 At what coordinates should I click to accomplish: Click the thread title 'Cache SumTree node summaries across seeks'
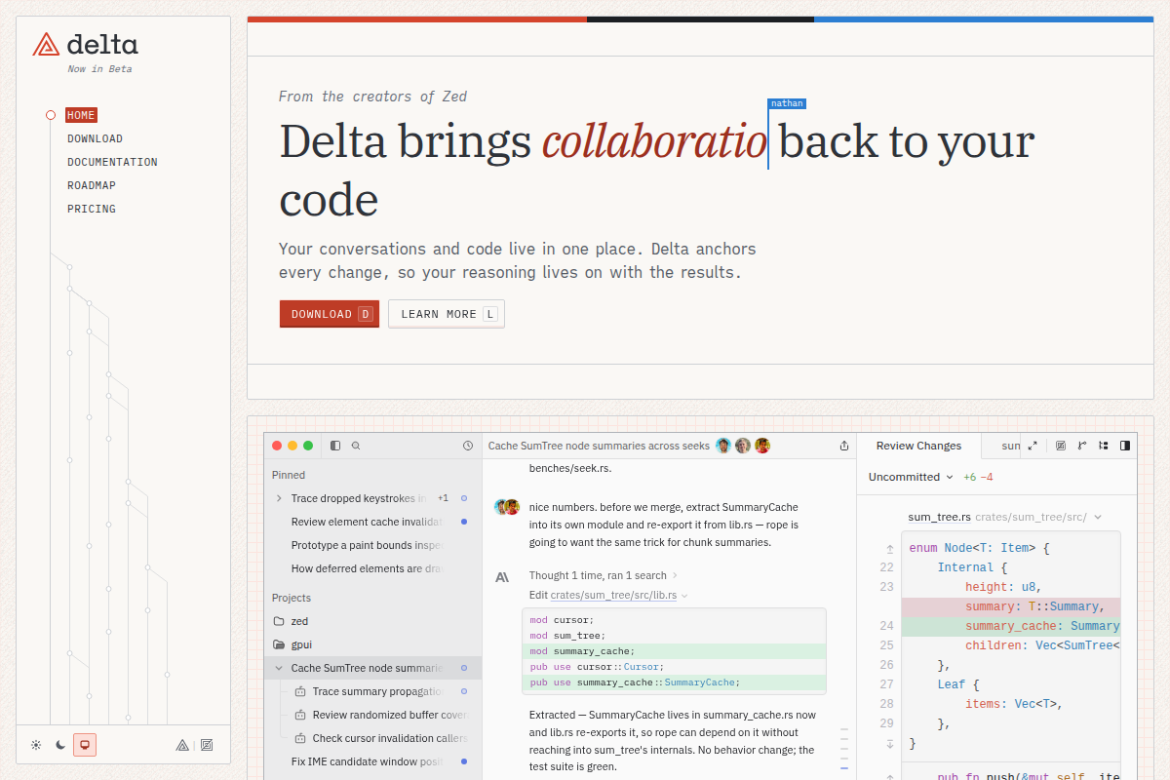click(x=599, y=446)
